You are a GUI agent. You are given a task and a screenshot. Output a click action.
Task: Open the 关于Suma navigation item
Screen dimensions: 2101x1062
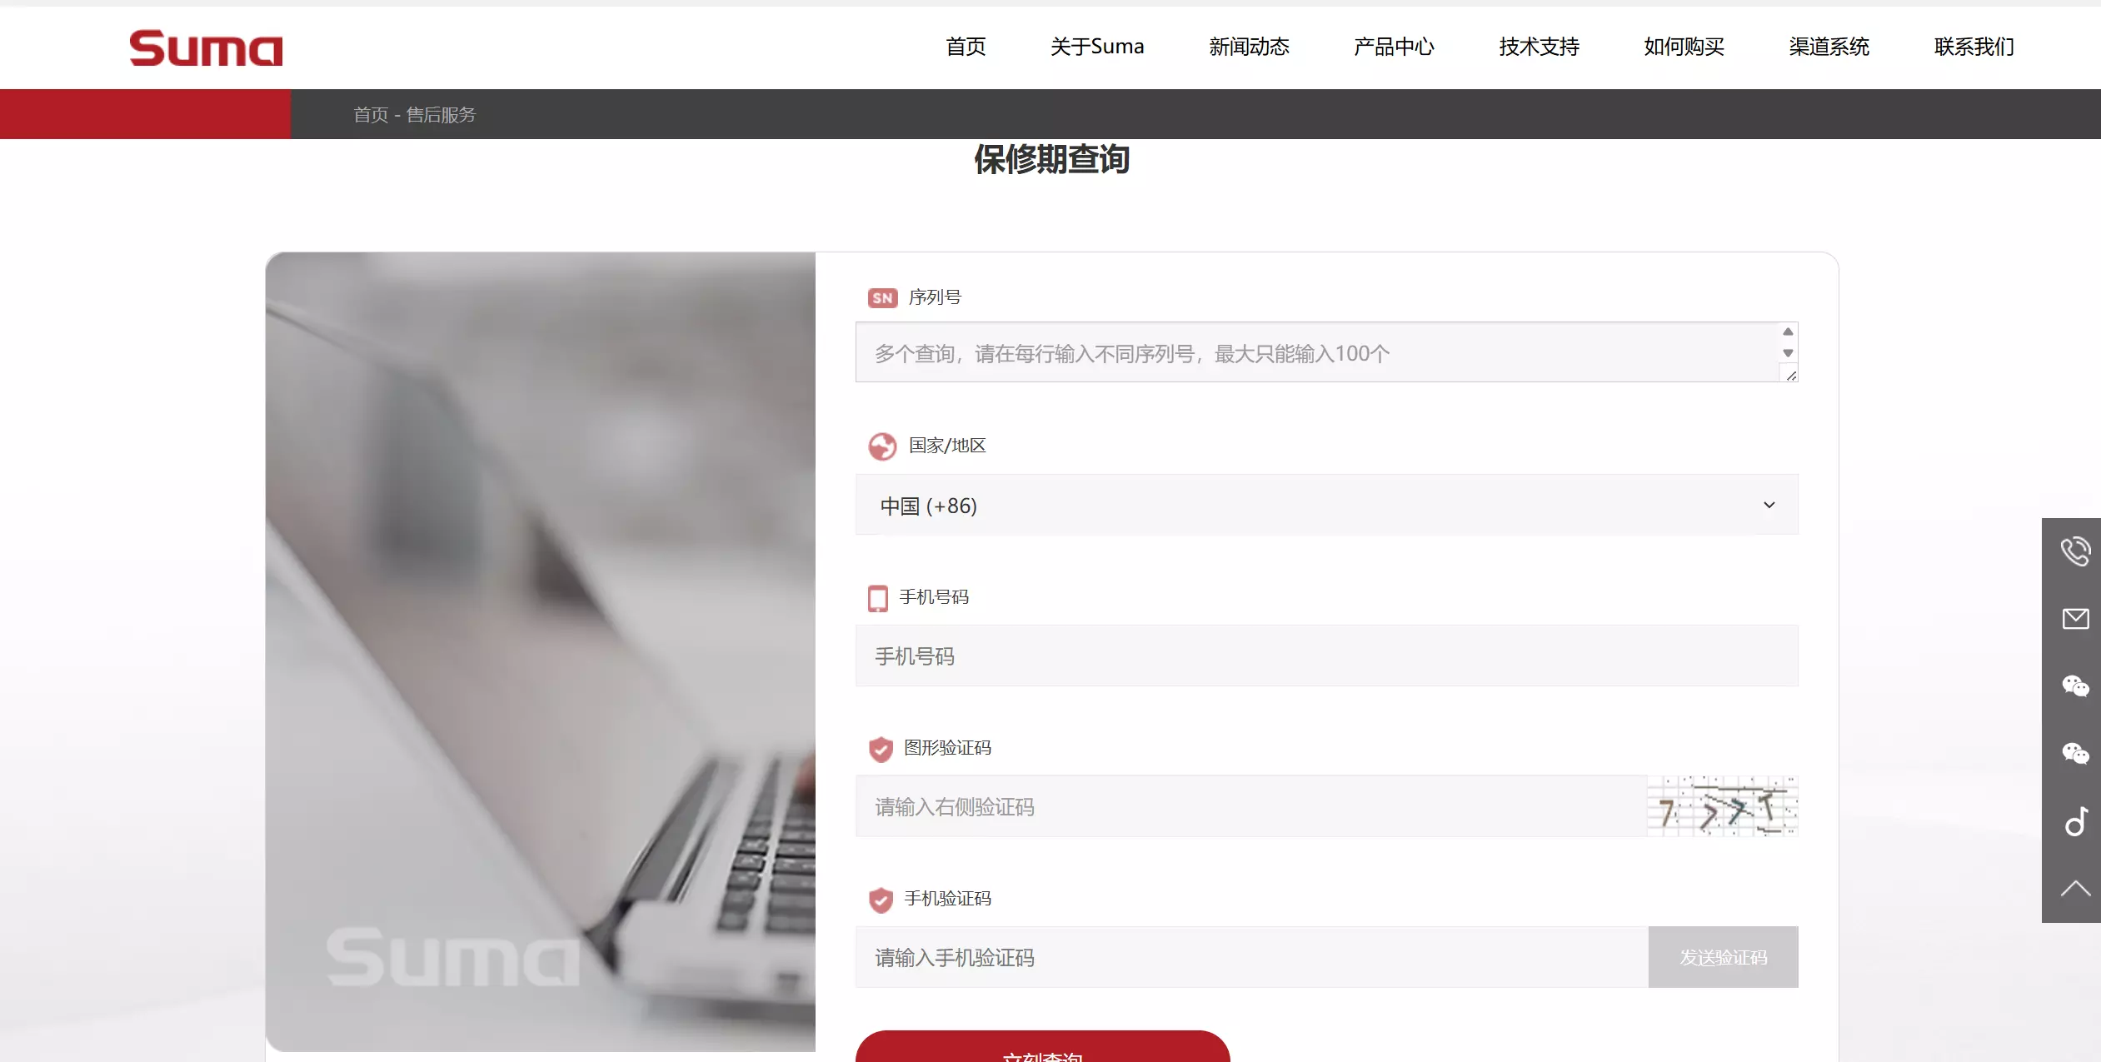click(1096, 47)
